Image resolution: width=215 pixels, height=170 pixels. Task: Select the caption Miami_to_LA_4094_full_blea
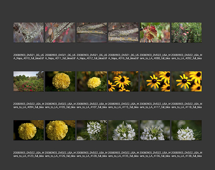(x=29, y=105)
